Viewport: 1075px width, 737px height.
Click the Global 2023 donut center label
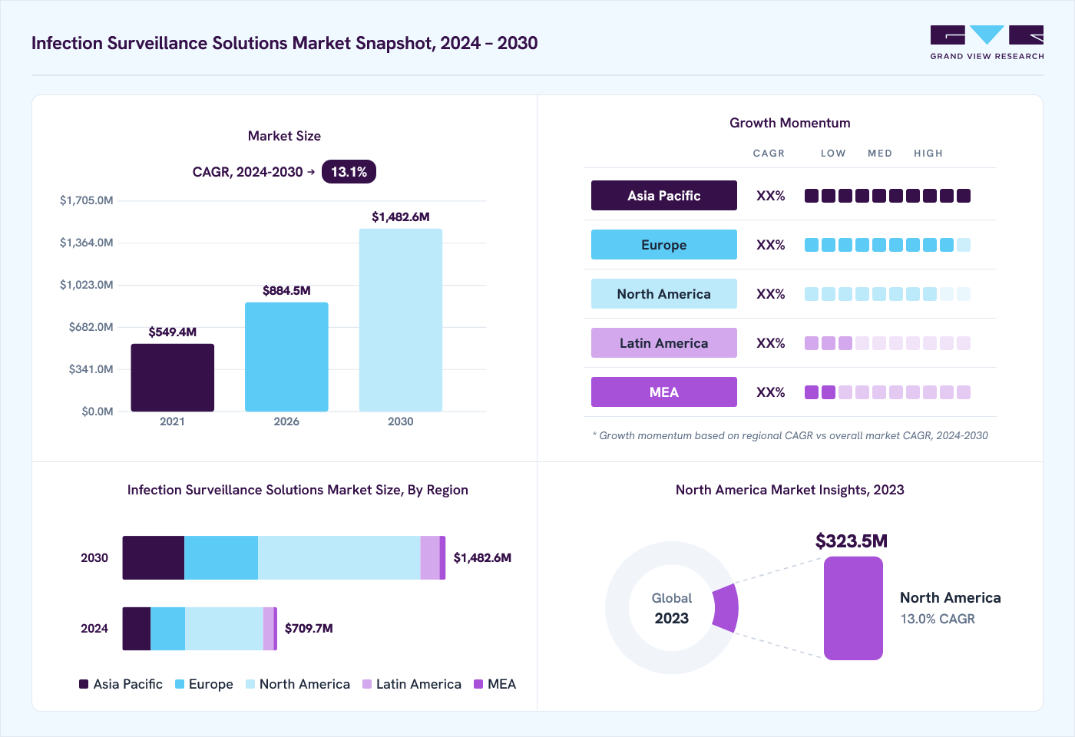pos(672,608)
